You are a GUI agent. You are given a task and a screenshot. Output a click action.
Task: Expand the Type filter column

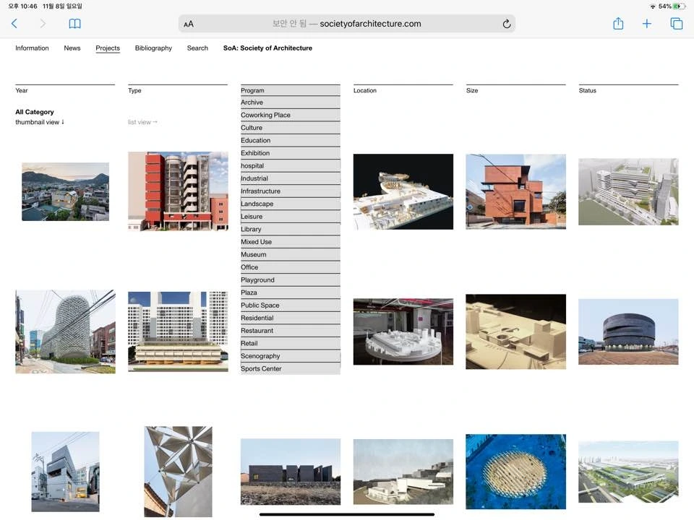point(178,90)
